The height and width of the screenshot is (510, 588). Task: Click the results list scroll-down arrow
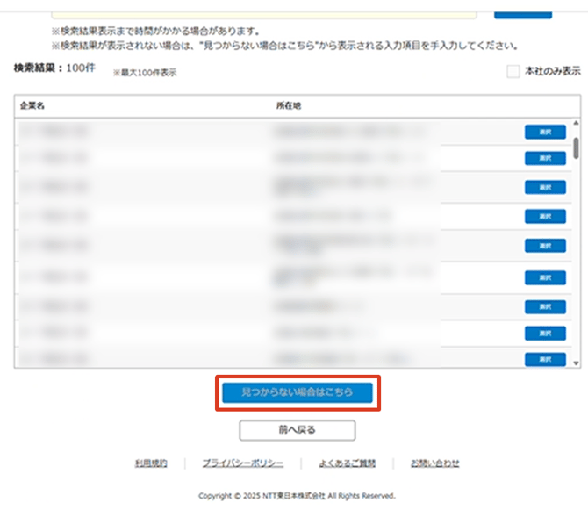(x=576, y=362)
